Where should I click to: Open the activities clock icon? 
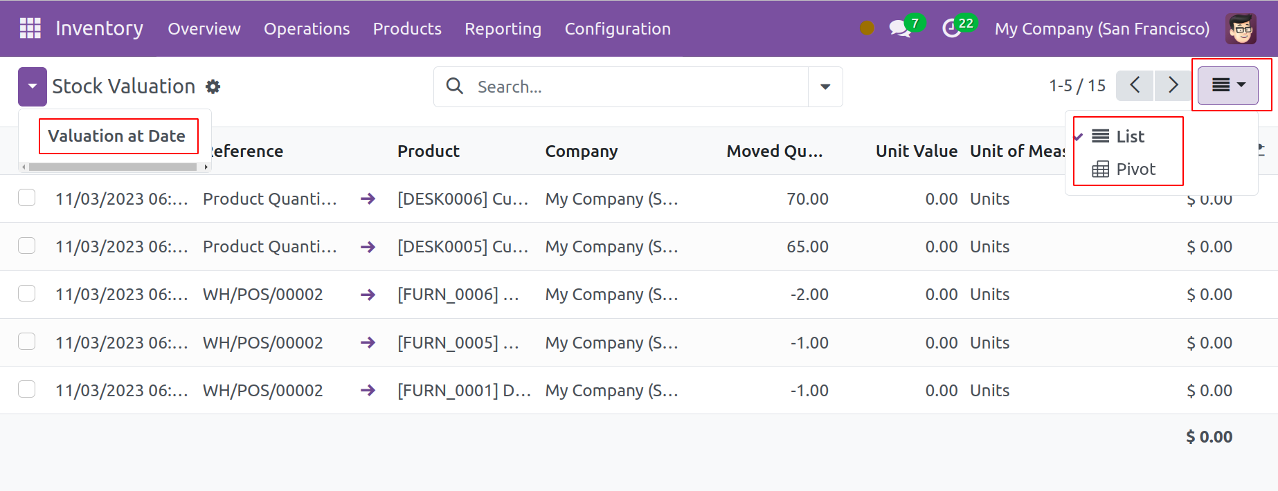(952, 29)
